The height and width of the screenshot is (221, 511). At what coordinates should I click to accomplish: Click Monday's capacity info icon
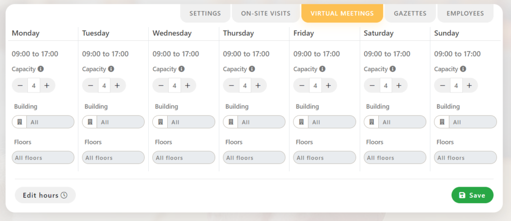(41, 69)
